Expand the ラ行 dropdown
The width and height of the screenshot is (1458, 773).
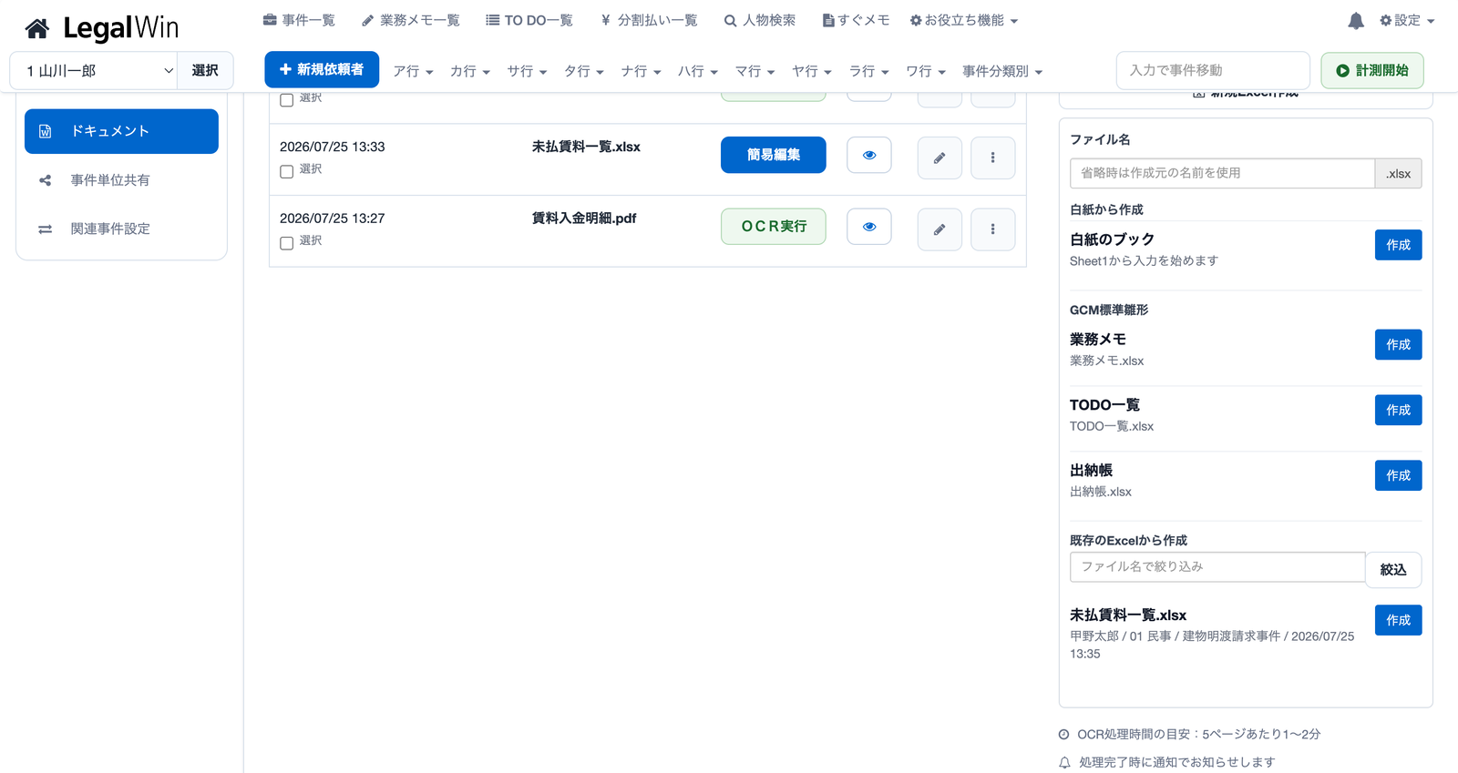pyautogui.click(x=868, y=71)
